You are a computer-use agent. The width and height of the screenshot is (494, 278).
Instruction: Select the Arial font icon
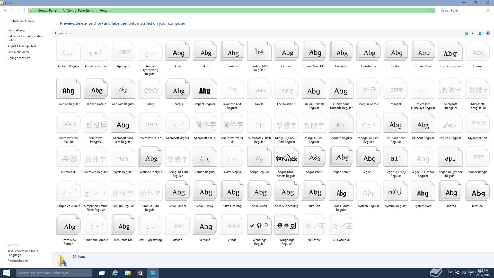(178, 51)
